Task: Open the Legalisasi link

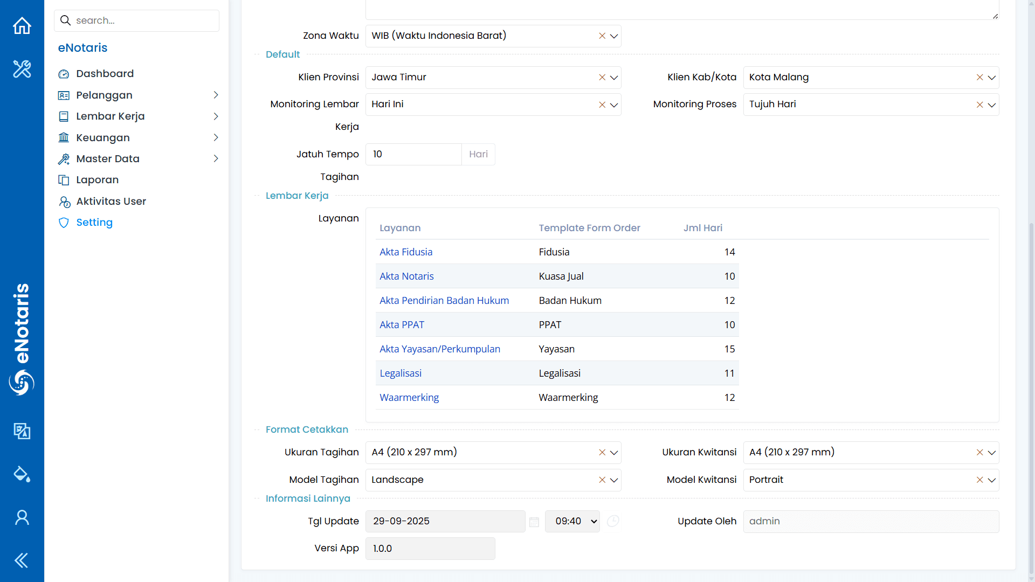Action: point(401,373)
